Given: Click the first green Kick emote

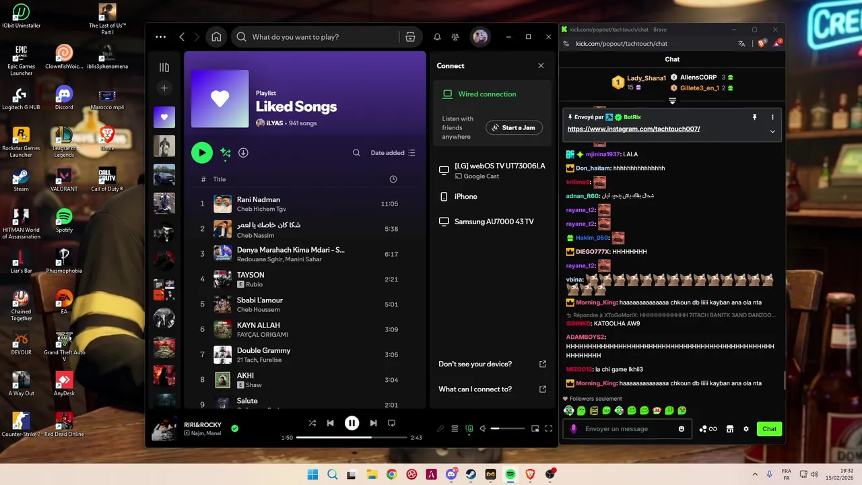Looking at the screenshot, I should tap(569, 410).
